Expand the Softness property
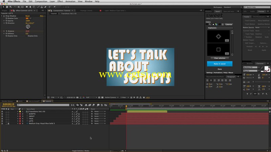Screen dimensions: 271x152 [x=4, y=33]
